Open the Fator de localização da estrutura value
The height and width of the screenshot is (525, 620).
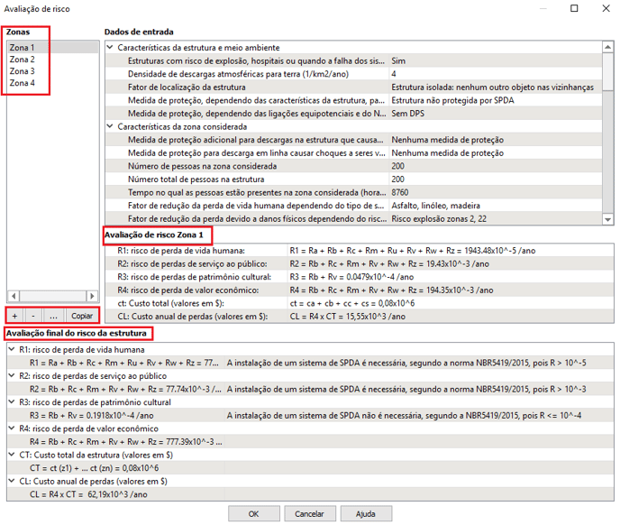coord(493,87)
